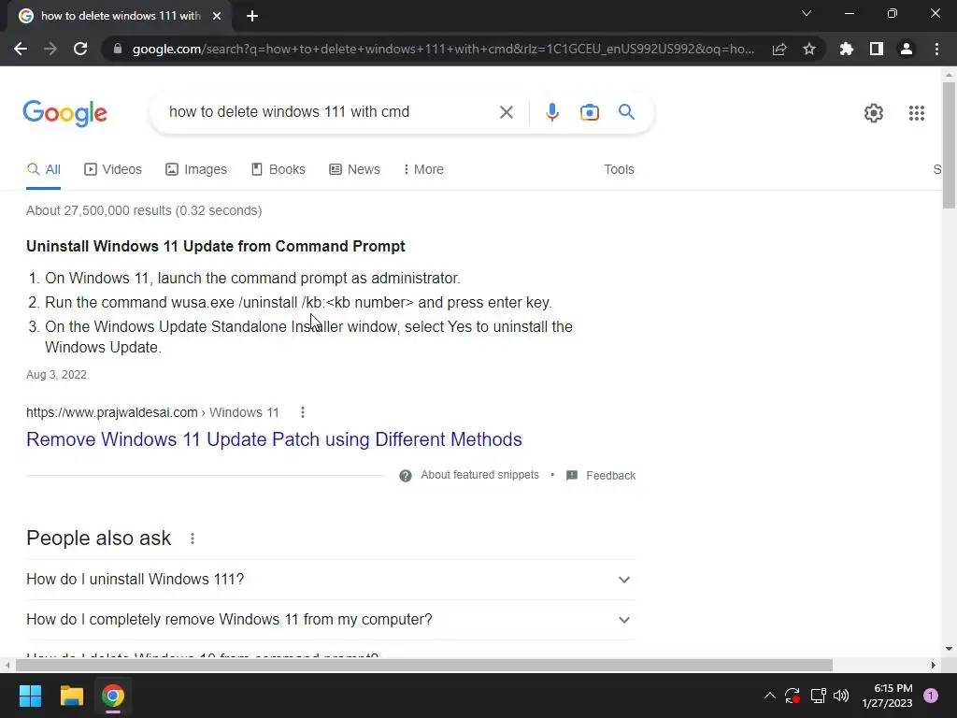This screenshot has height=718, width=957.
Task: Click the snippet heading 'Uninstall Windows 11 Update'
Action: click(216, 246)
